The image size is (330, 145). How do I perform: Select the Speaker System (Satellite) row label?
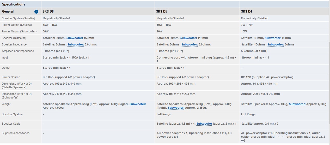[18, 18]
